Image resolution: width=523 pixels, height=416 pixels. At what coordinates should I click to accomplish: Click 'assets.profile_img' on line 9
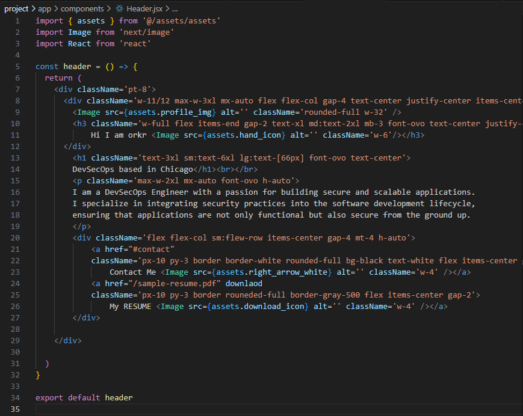coord(170,112)
